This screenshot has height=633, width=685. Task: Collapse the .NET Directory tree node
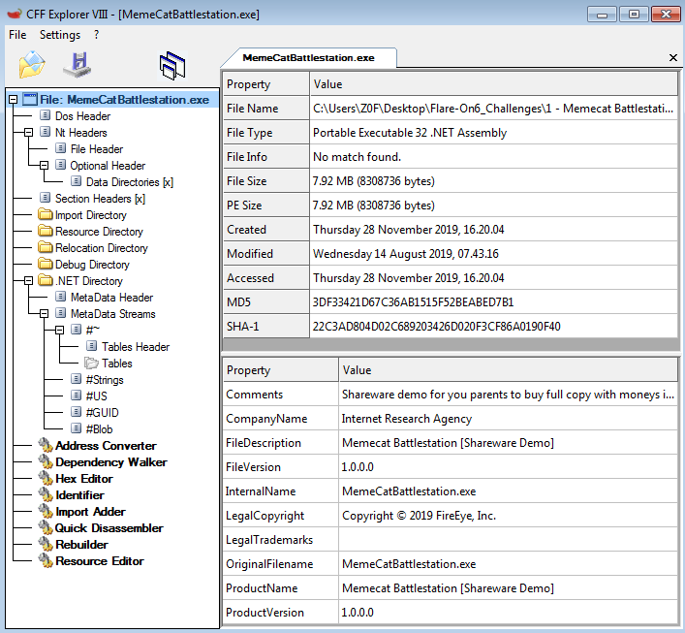[29, 281]
